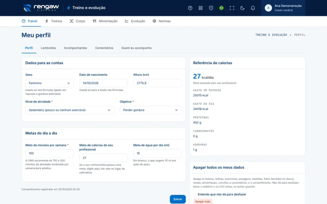Screen dimensions: 327x204
Task: Click the 27 kcal/dia value
Action: 203,76
